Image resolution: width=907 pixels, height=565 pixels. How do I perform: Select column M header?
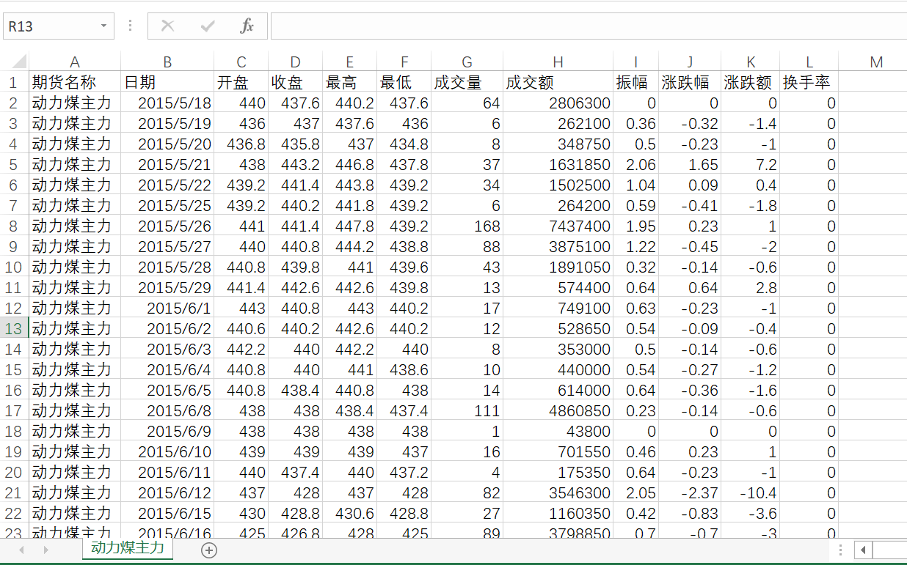[873, 62]
